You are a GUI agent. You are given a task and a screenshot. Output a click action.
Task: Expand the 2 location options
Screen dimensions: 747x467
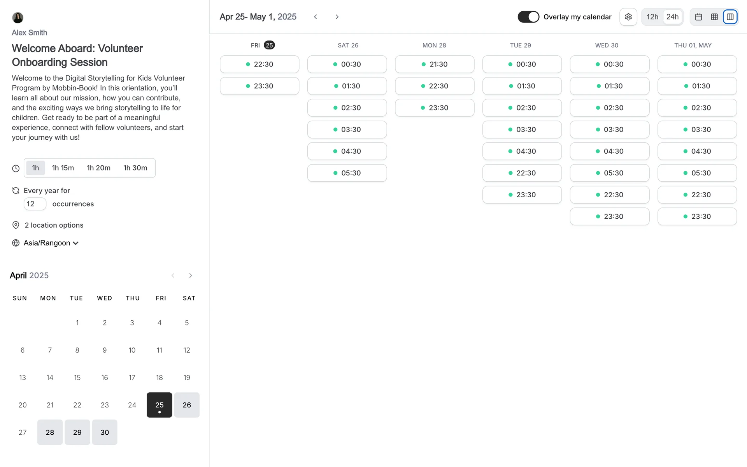pyautogui.click(x=54, y=225)
